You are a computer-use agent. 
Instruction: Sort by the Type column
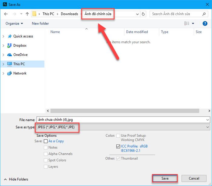tap(164, 32)
